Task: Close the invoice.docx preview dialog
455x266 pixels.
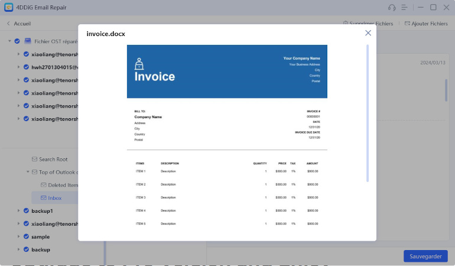Action: point(368,33)
